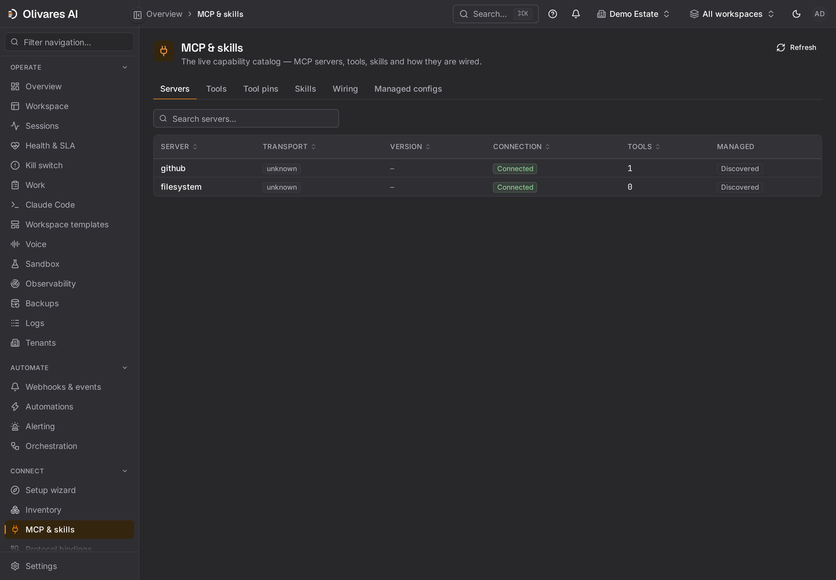Sort by TOOLS column

pos(644,146)
